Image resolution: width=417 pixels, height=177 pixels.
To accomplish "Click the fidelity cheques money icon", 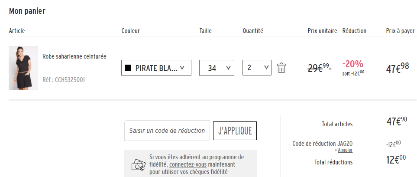I will [x=139, y=164].
